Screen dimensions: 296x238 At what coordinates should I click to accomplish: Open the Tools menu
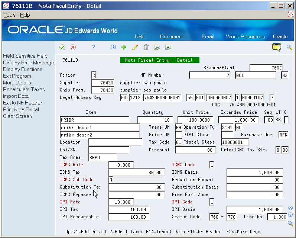coord(9,15)
